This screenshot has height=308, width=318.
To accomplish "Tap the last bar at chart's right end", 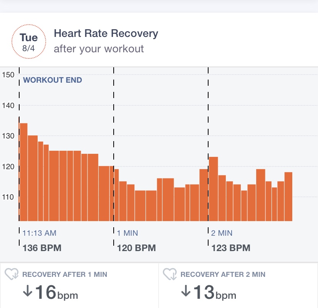I will pos(288,196).
